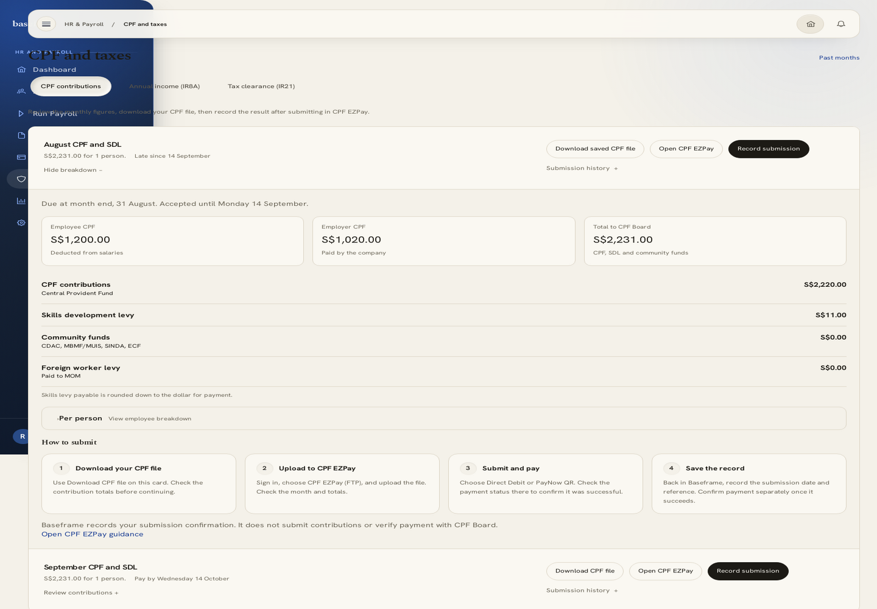The width and height of the screenshot is (877, 609).
Task: Click Download saved CPF file button
Action: [595, 149]
